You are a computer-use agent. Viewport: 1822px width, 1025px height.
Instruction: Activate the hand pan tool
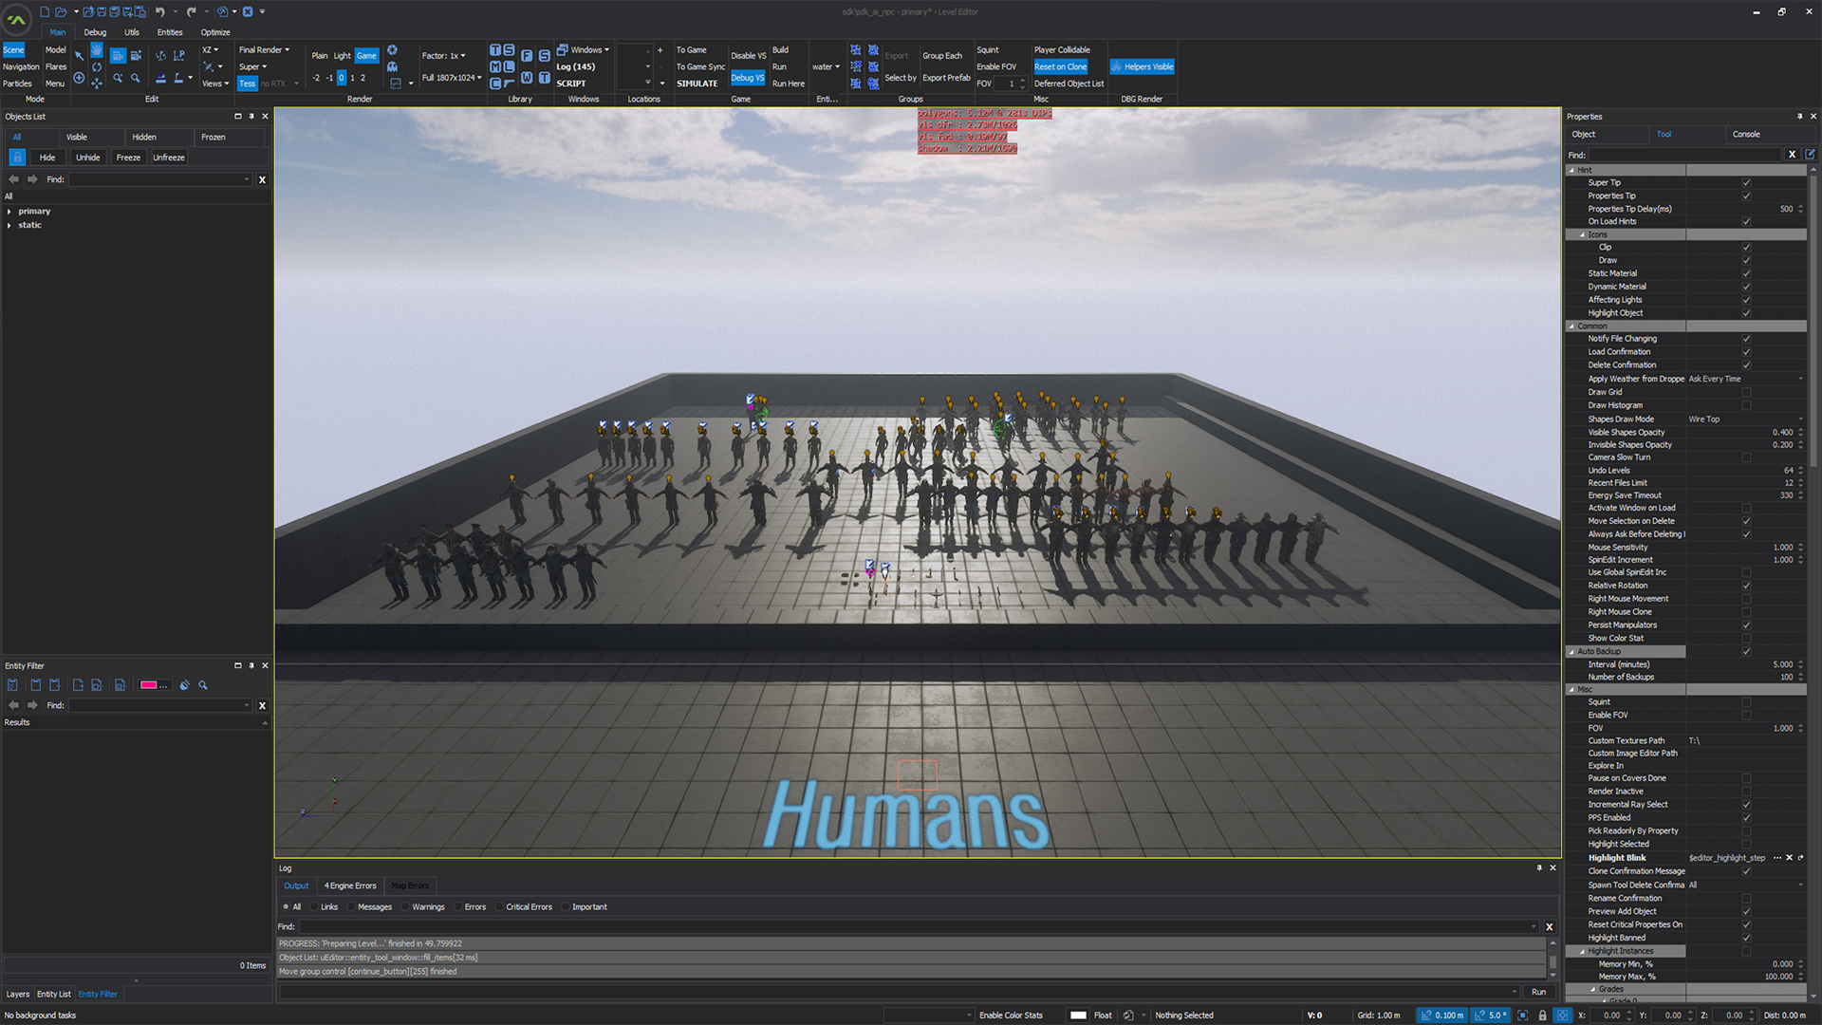pyautogui.click(x=97, y=49)
